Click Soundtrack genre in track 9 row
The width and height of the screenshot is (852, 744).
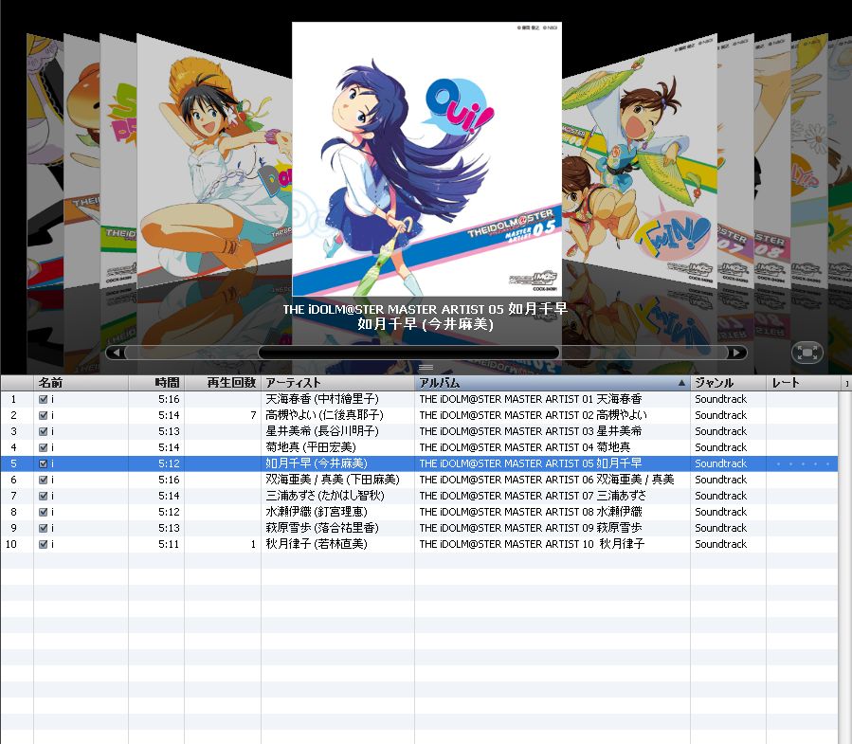(720, 528)
